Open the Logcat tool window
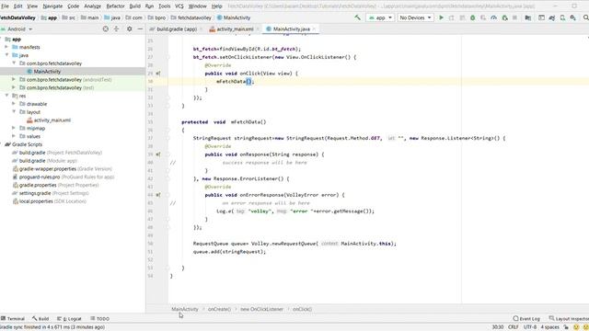589x331 pixels. pyautogui.click(x=69, y=319)
